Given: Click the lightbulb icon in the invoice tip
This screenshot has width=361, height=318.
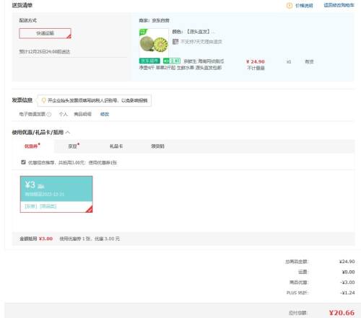Looking at the screenshot, I should 43,100.
